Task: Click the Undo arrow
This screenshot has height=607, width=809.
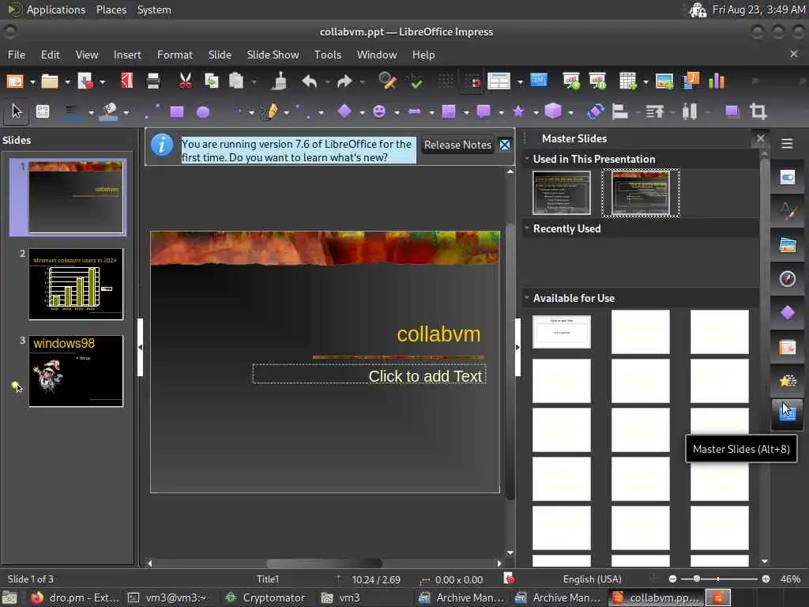Action: coord(309,81)
